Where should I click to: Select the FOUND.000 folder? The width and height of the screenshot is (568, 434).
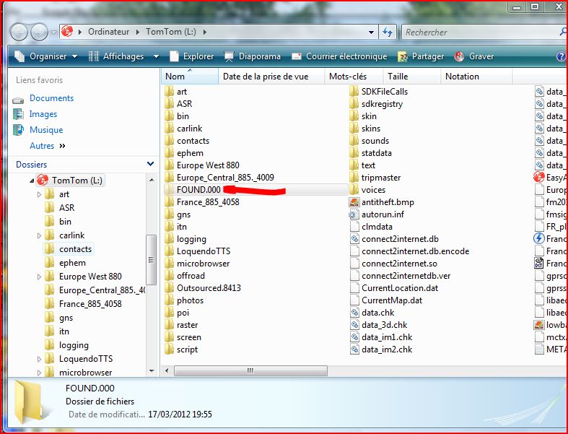[x=198, y=190]
